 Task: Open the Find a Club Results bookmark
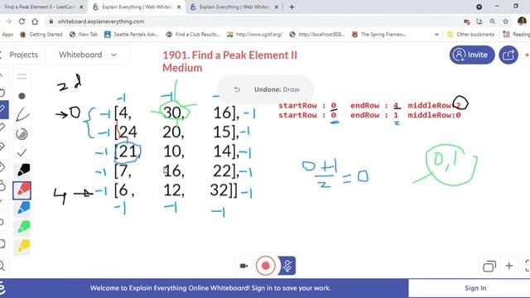point(193,34)
